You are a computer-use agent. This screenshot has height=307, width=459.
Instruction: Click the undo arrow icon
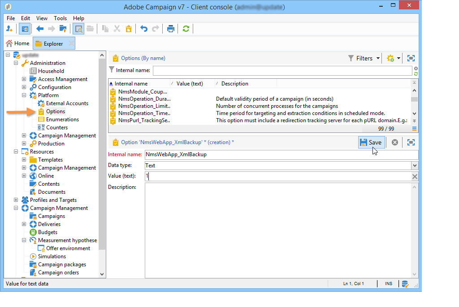(144, 29)
